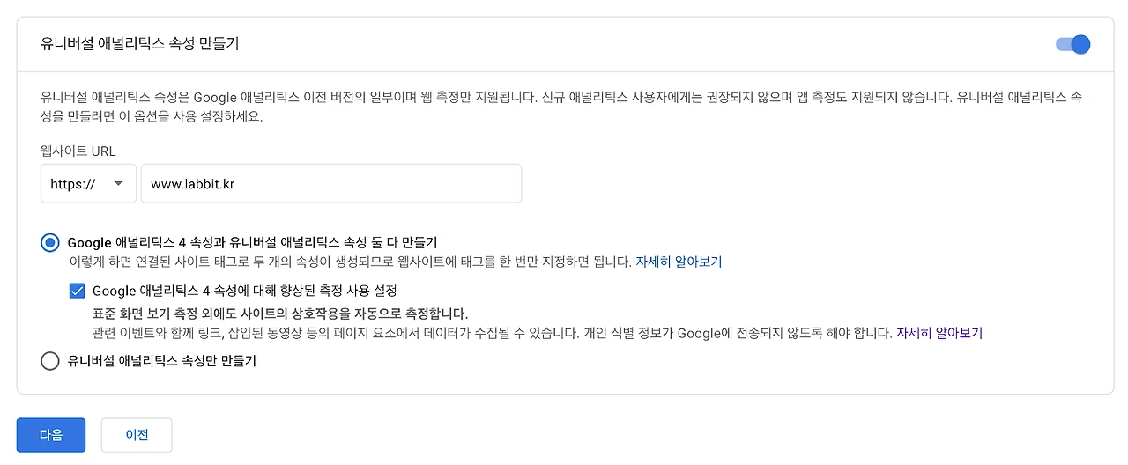Image resolution: width=1128 pixels, height=465 pixels.
Task: Toggle off the Universal Analytics property switch
Action: pos(1073,44)
